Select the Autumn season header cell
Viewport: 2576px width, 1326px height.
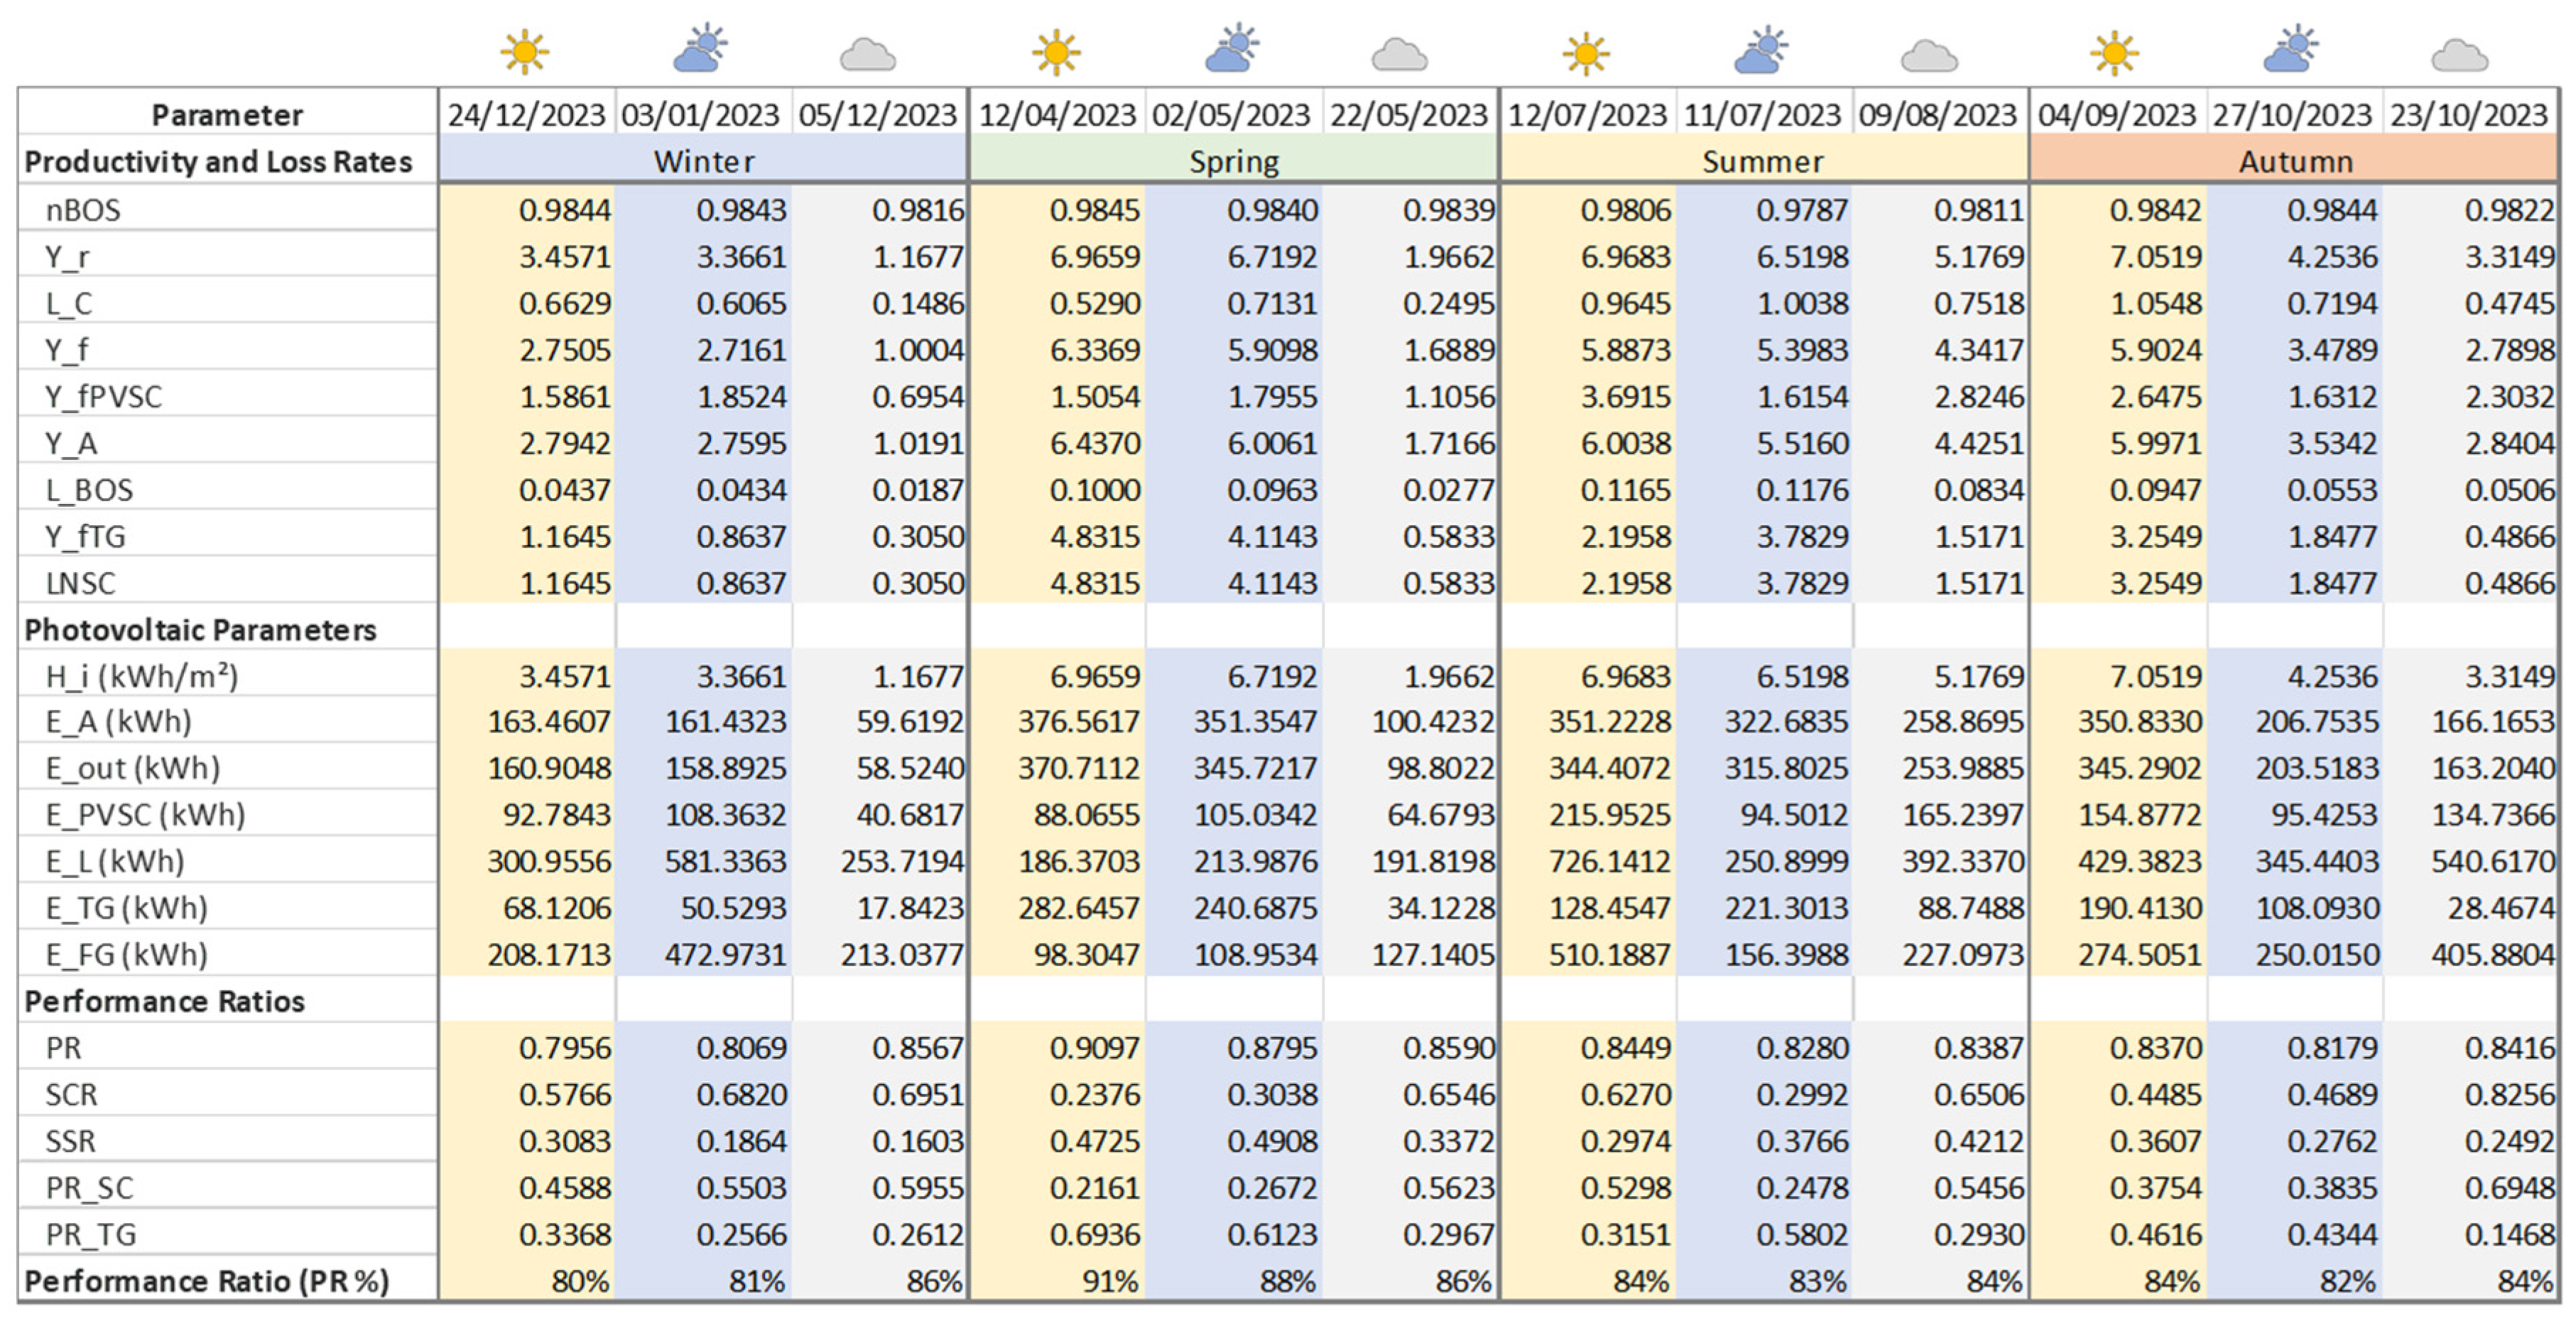click(2294, 161)
